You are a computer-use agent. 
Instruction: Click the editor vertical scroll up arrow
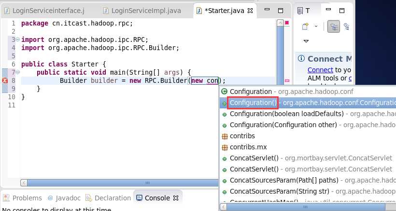click(280, 23)
